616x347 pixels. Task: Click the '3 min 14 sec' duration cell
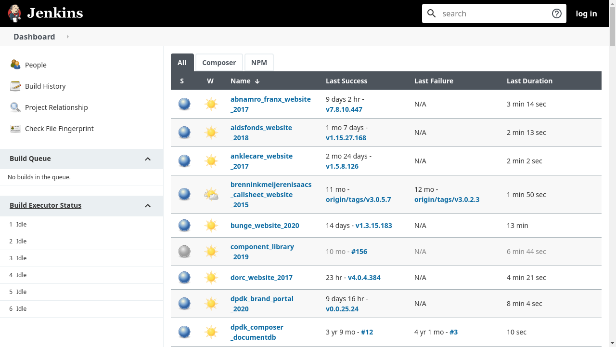(526, 104)
